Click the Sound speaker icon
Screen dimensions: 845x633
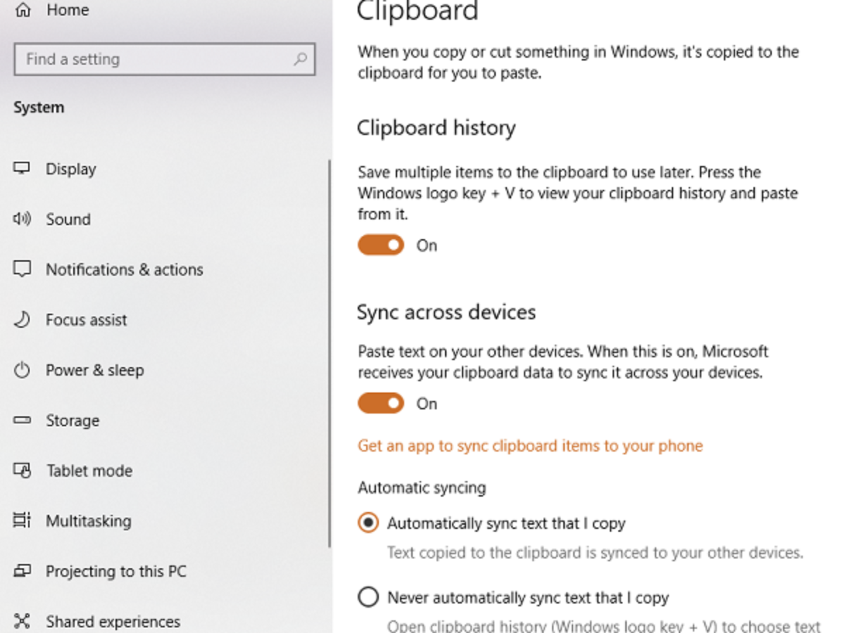tap(23, 219)
